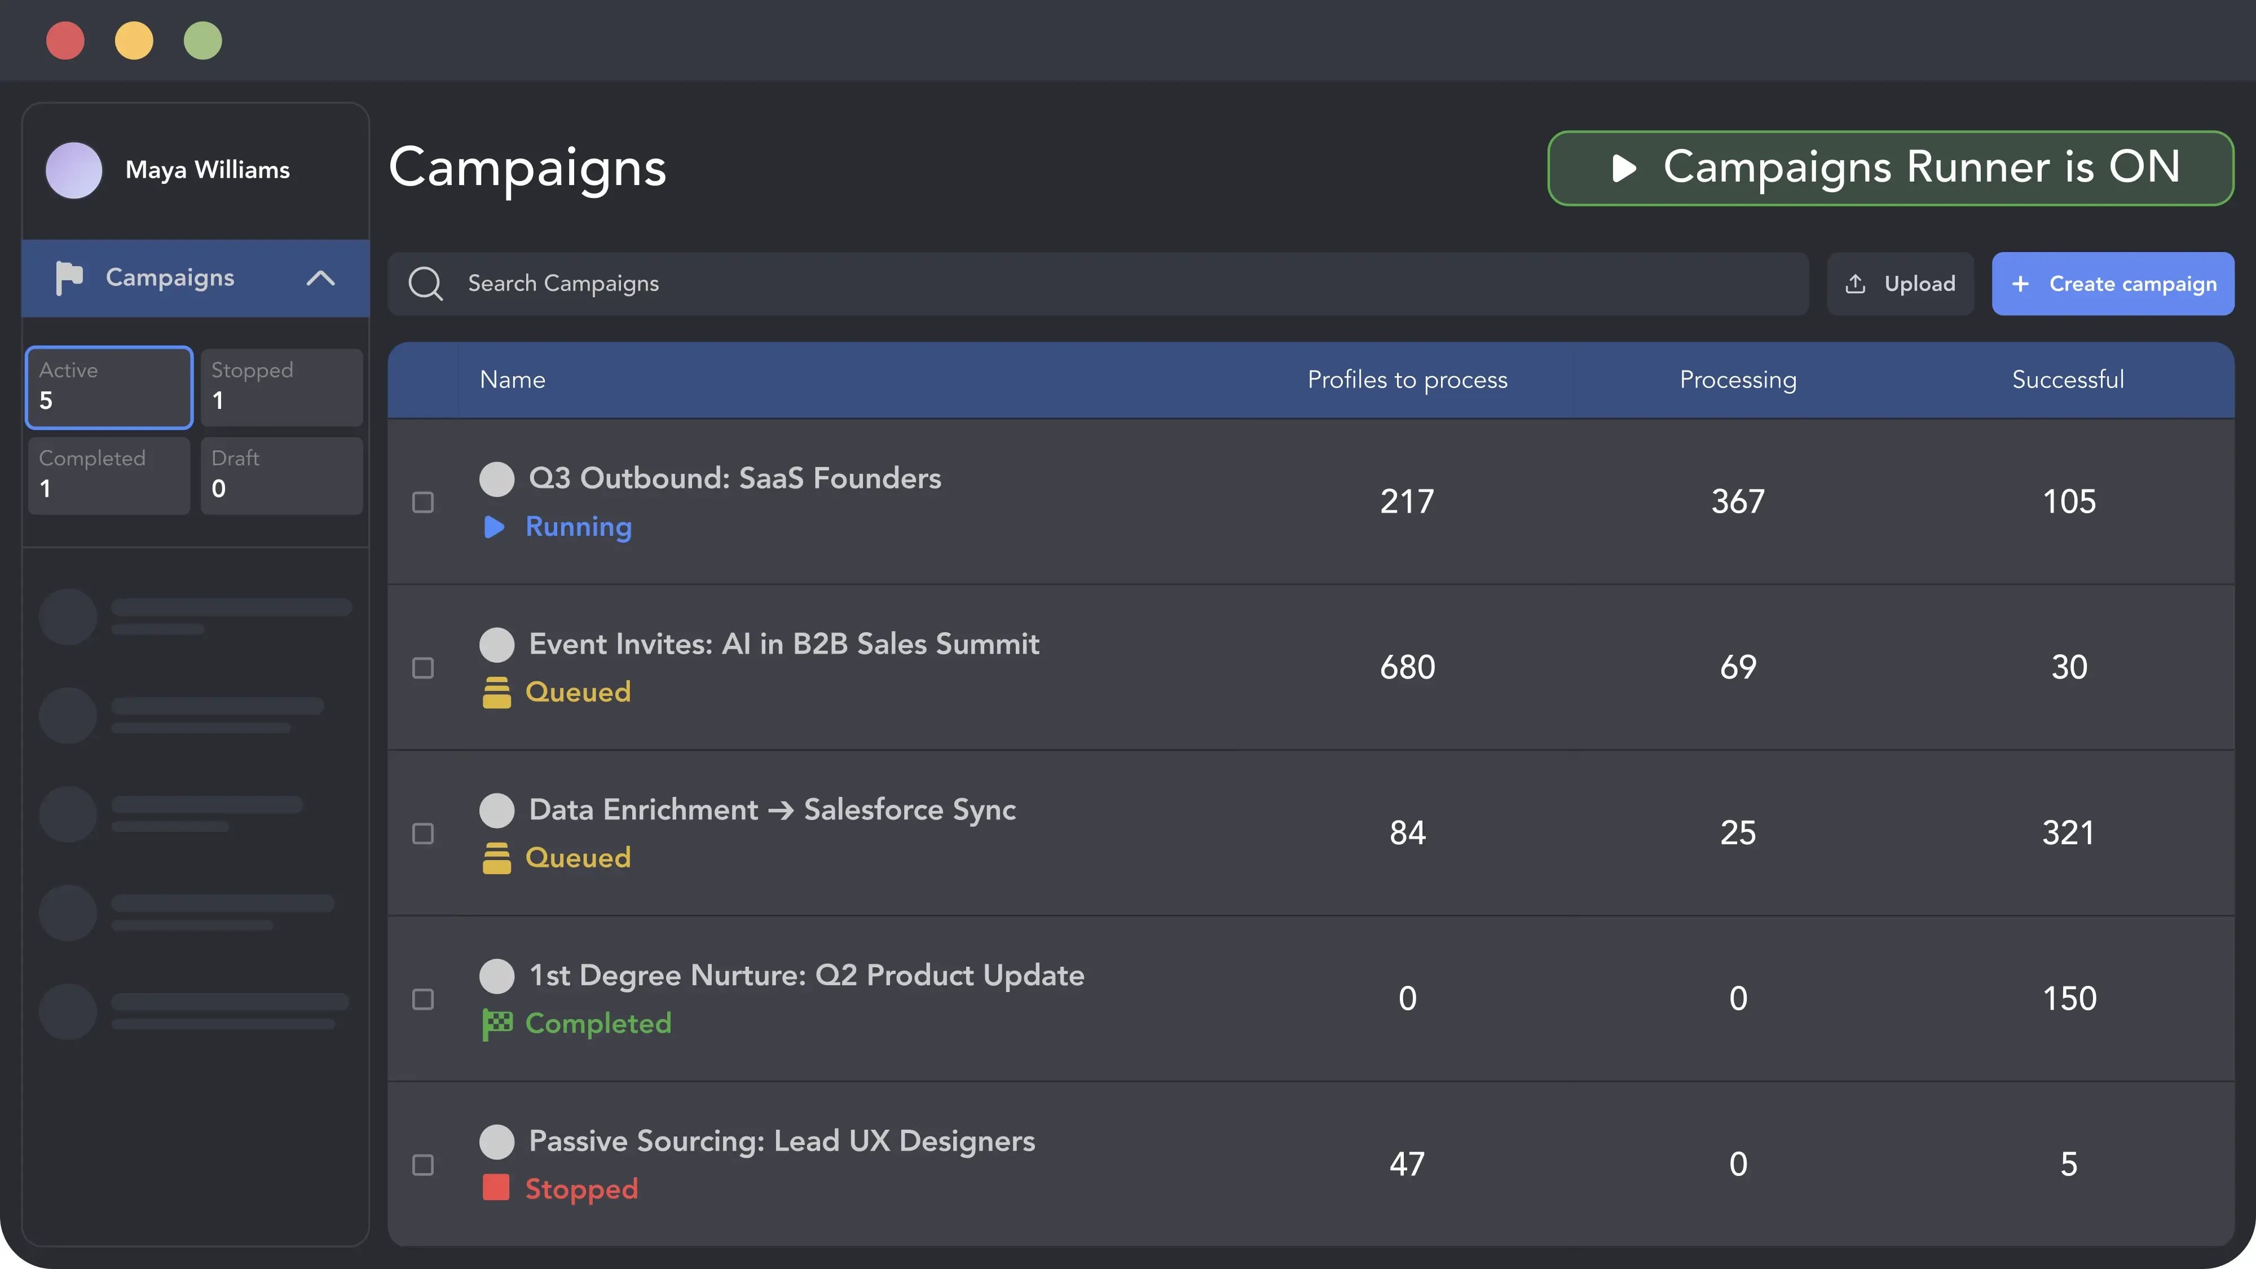Image resolution: width=2256 pixels, height=1269 pixels.
Task: Select the Q3 Outbound: SaaS Founders checkbox
Action: coord(423,502)
